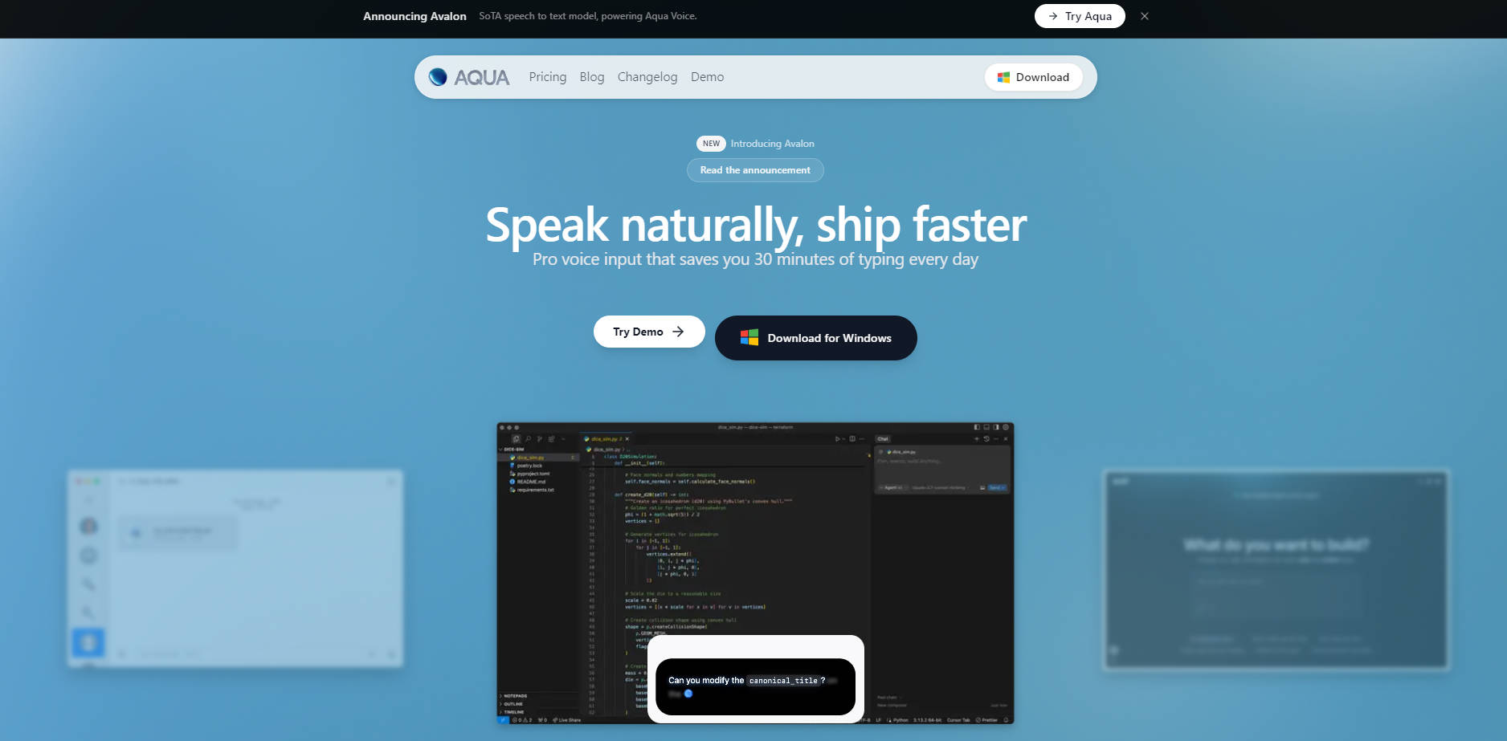Click the blurred "What do you want to build?" preview
This screenshot has height=741, width=1507.
(x=1276, y=570)
